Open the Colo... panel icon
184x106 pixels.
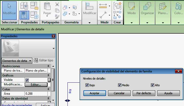[178, 6]
